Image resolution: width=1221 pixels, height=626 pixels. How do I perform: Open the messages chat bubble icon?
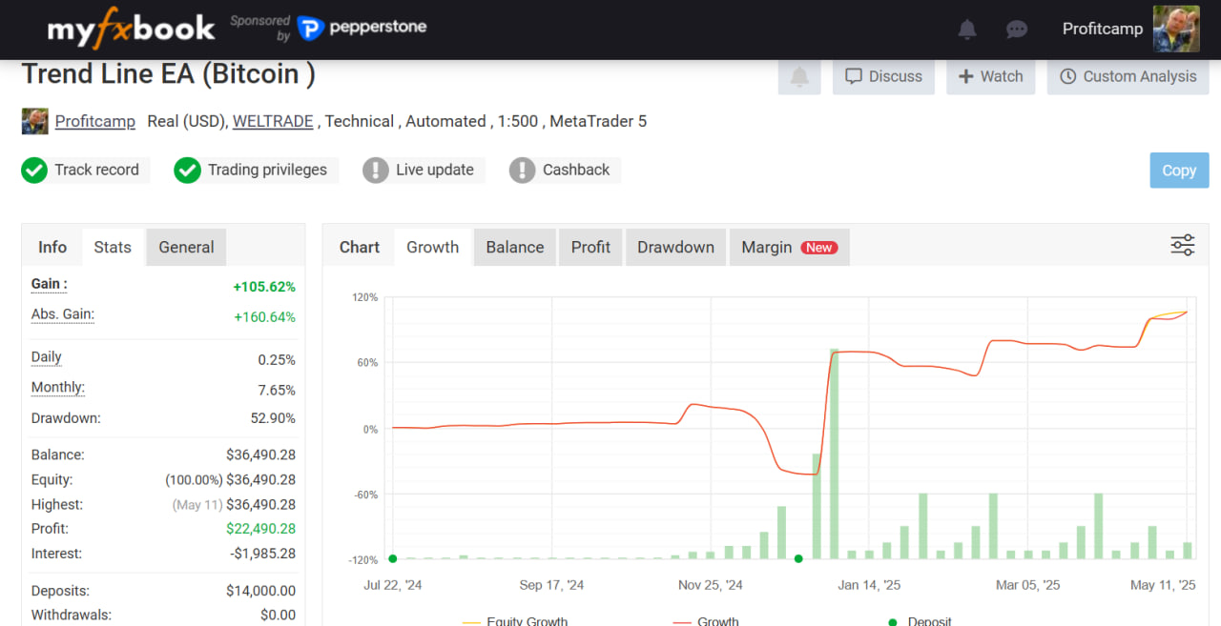click(1017, 30)
